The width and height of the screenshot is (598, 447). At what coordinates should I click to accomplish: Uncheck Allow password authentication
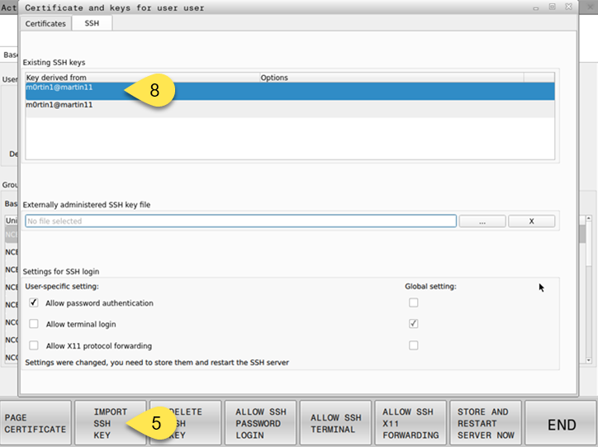click(x=34, y=303)
